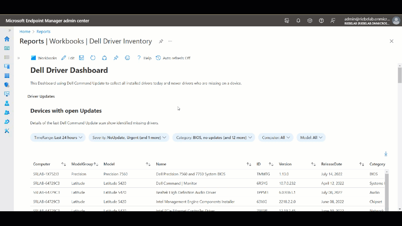Expand the collapsed workbook side pane

[x=19, y=58]
